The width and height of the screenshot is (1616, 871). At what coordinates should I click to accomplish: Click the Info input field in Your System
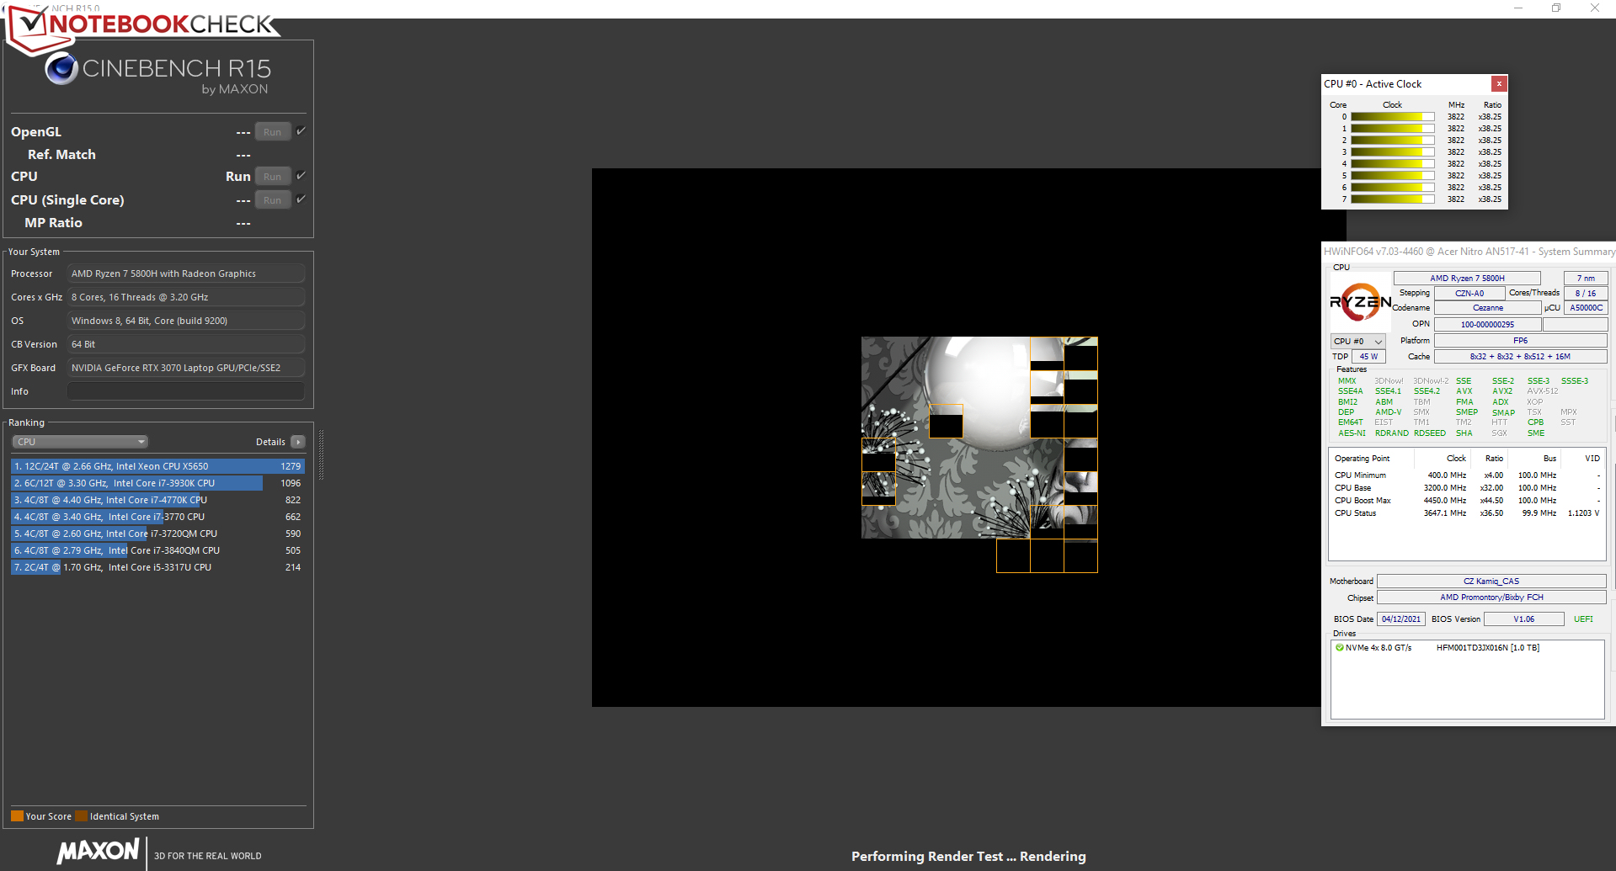185,391
